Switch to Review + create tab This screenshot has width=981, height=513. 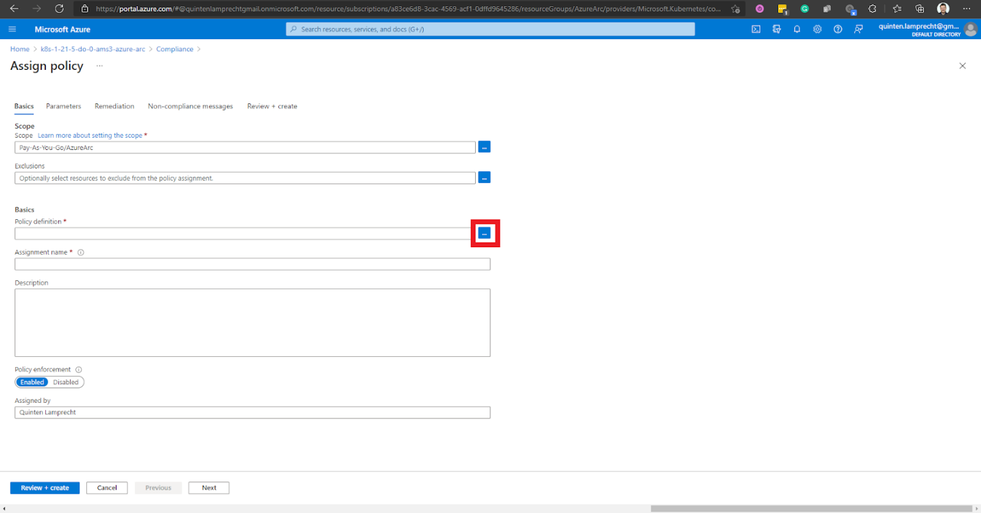click(x=272, y=106)
